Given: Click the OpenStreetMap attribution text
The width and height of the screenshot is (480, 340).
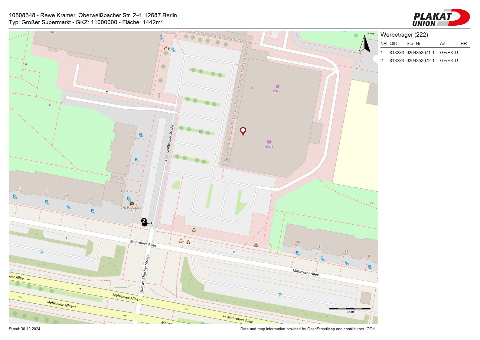Looking at the screenshot, I should (x=309, y=329).
